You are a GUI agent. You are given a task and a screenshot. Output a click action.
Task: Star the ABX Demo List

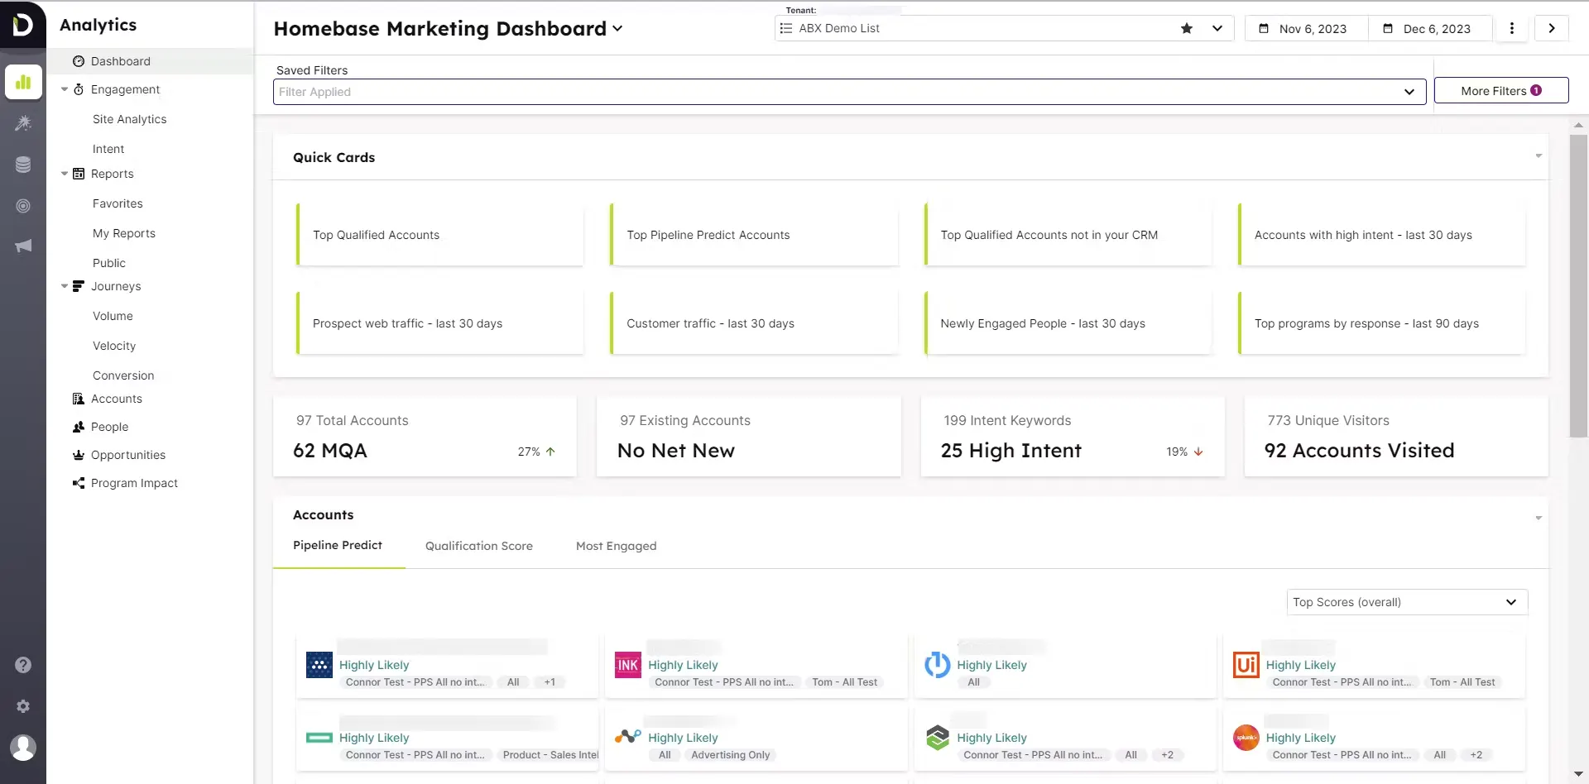click(1187, 28)
